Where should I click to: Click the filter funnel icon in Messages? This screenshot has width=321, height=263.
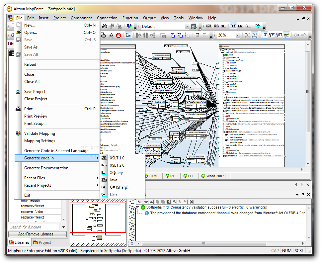pyautogui.click(x=140, y=202)
